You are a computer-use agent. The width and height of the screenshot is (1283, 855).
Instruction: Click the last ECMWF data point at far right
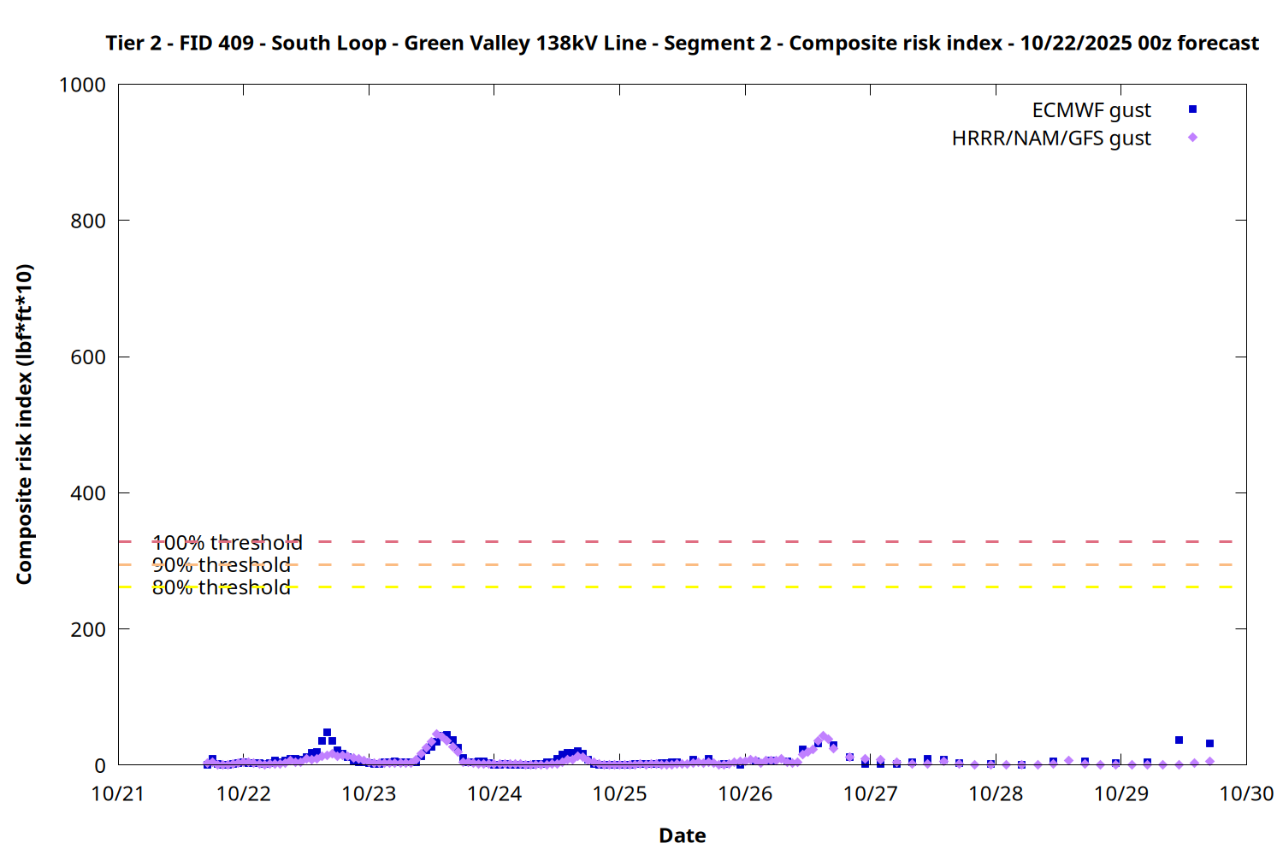1209,744
